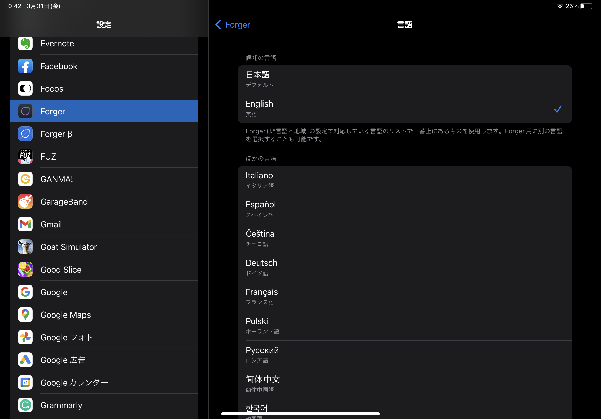Open Google 広告 settings row

point(104,360)
